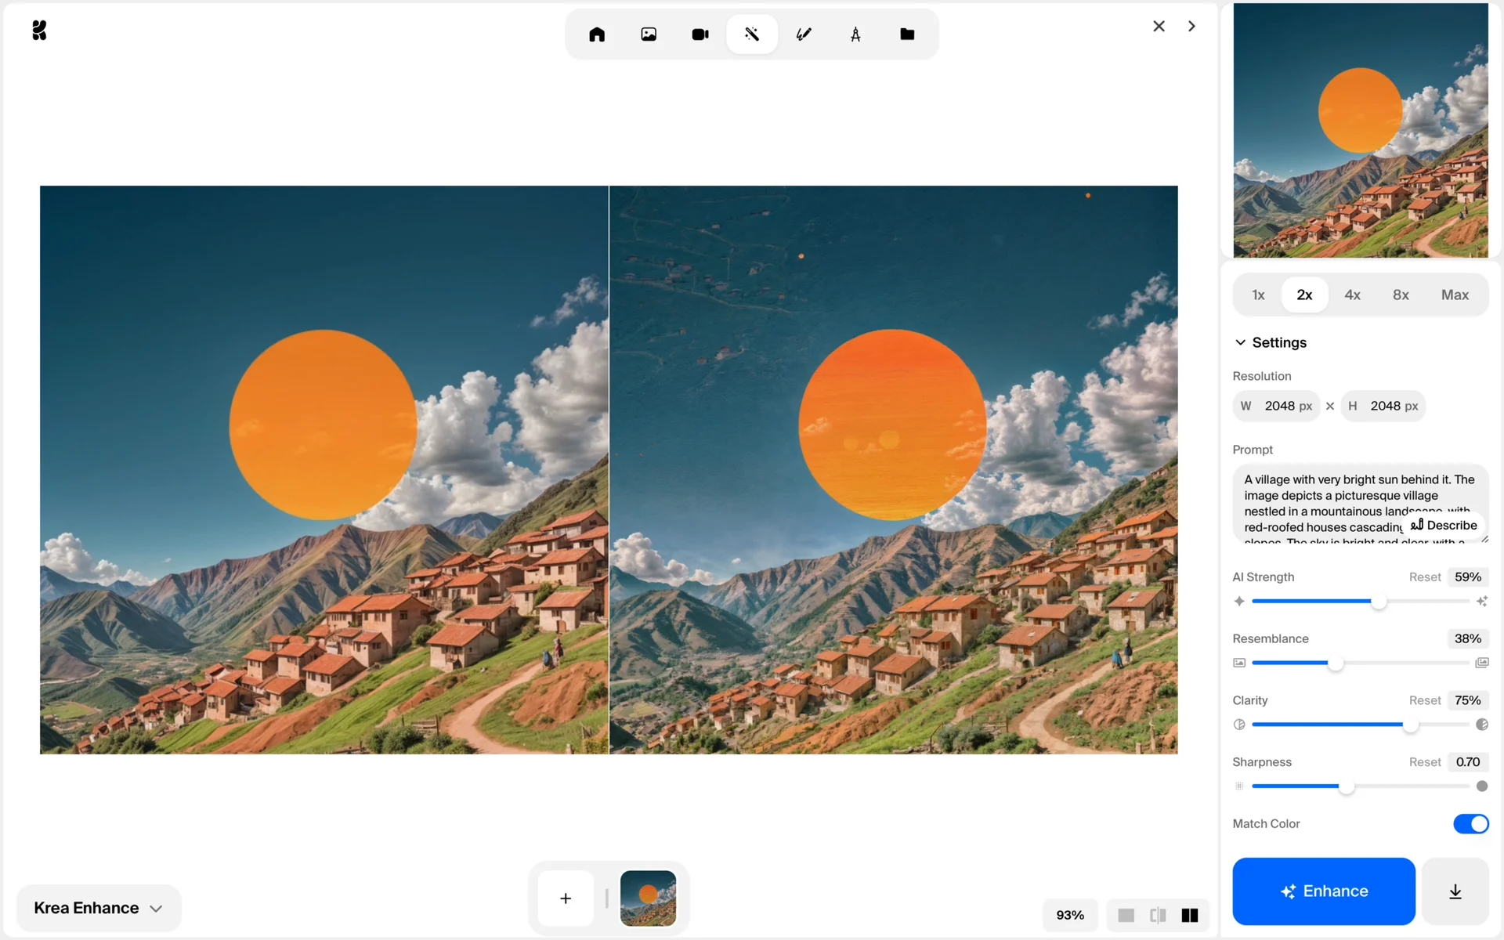Disable the Match Color switch

(x=1470, y=823)
